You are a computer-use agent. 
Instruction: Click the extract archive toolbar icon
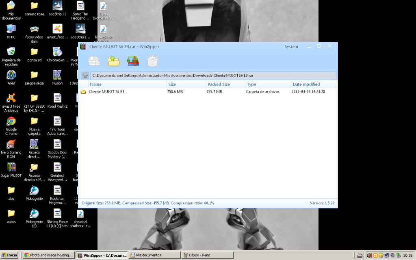coord(133,61)
